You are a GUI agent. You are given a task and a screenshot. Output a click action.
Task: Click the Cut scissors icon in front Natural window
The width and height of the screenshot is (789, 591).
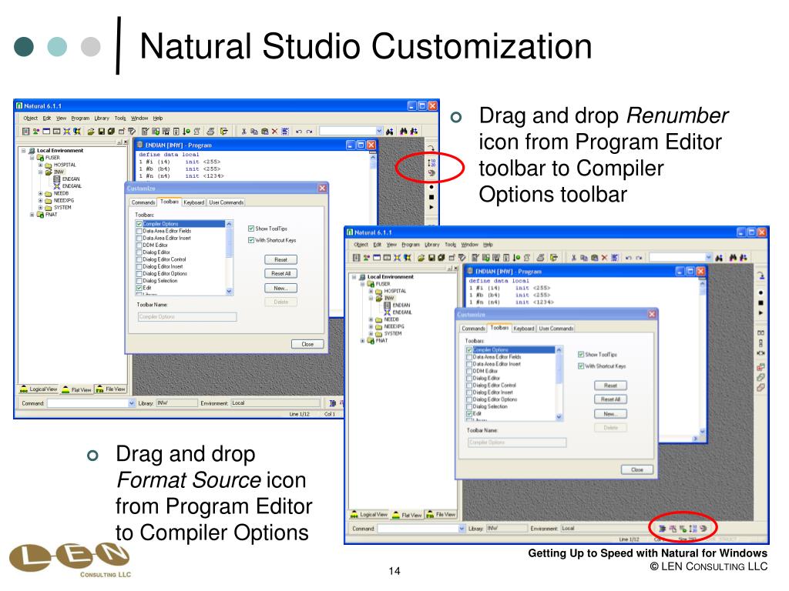click(573, 258)
